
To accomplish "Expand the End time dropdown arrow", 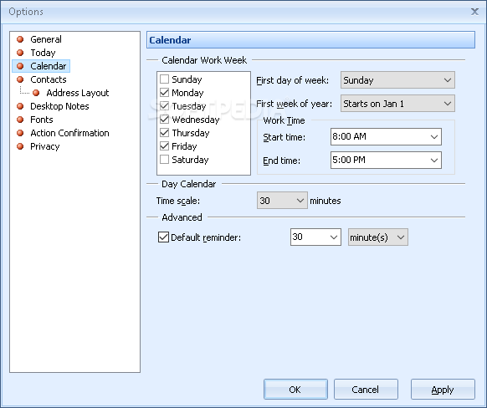I will (x=434, y=160).
